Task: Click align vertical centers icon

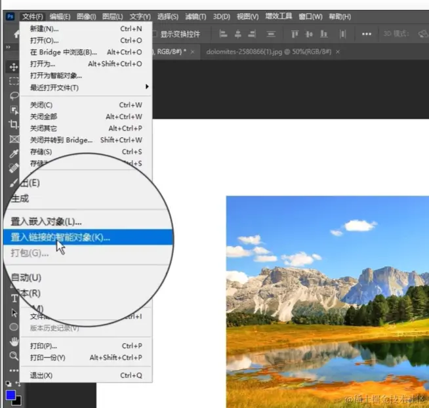Action: click(309, 33)
